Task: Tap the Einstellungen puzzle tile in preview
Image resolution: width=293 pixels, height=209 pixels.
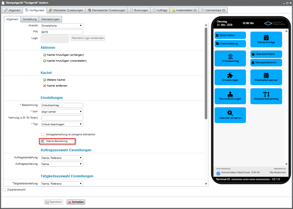Action: 230,77
